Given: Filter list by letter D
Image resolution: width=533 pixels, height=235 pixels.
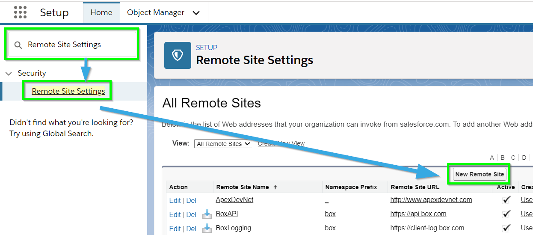Looking at the screenshot, I should click(x=524, y=158).
